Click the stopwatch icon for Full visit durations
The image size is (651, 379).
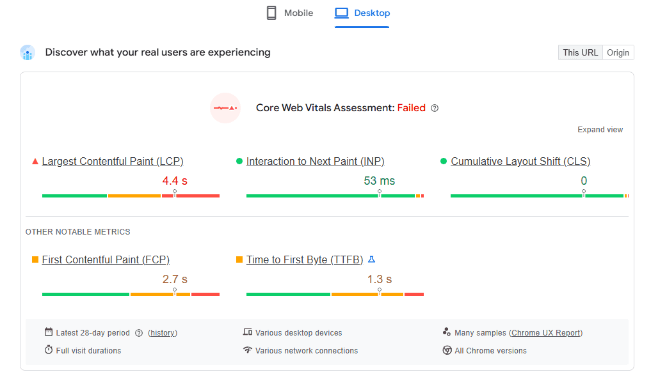pos(49,350)
